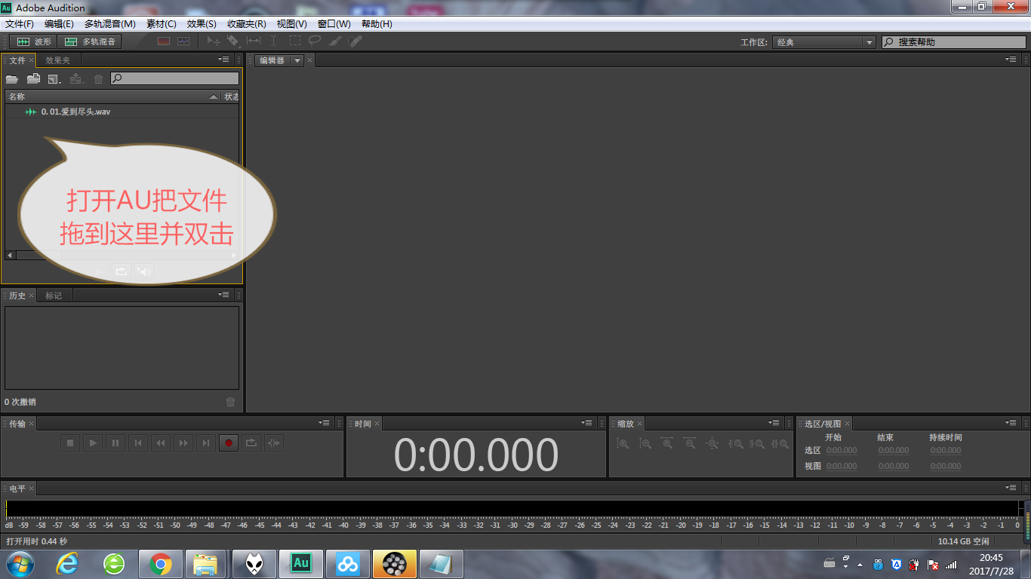Image resolution: width=1031 pixels, height=579 pixels.
Task: Click the Pause transport button
Action: [115, 443]
